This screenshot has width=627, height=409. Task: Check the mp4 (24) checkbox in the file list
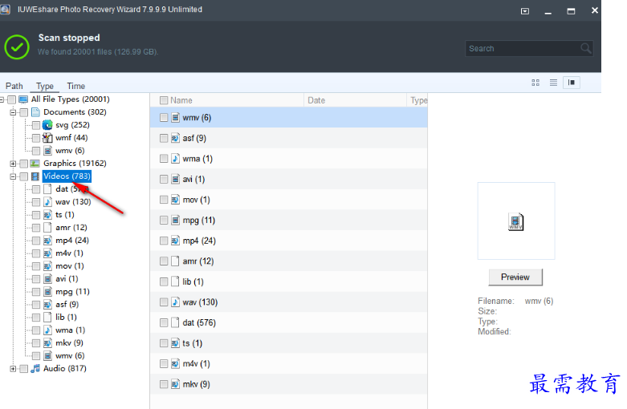pos(164,241)
